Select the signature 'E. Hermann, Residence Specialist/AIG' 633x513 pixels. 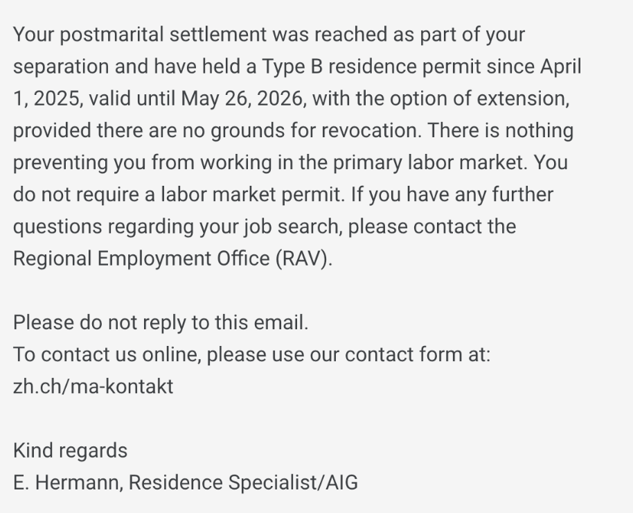coord(186,482)
